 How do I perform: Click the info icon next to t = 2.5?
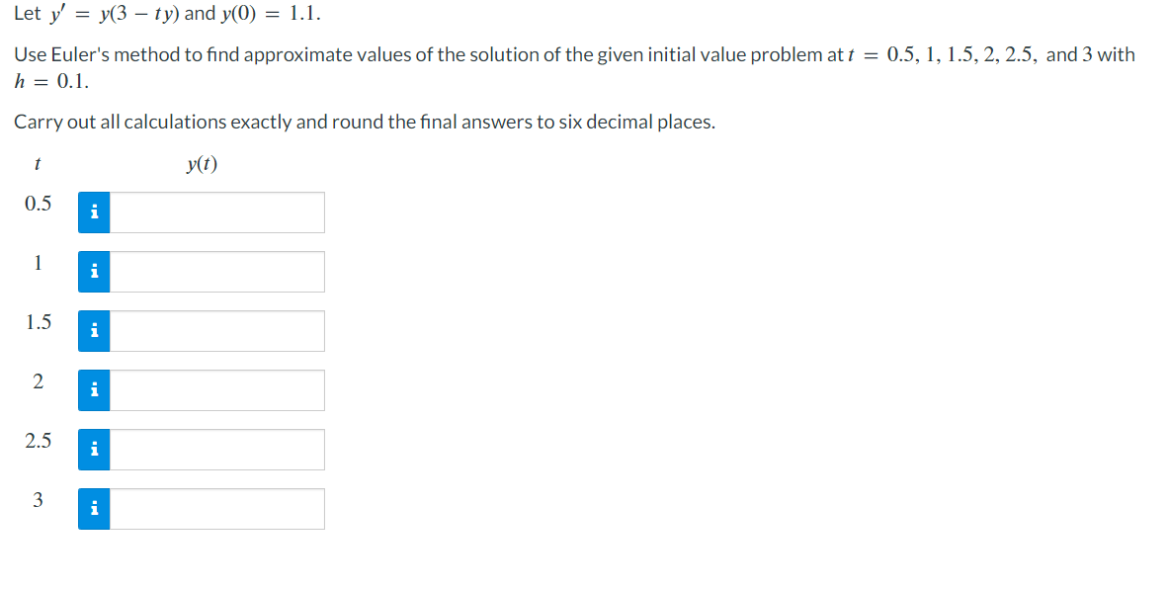click(x=94, y=449)
